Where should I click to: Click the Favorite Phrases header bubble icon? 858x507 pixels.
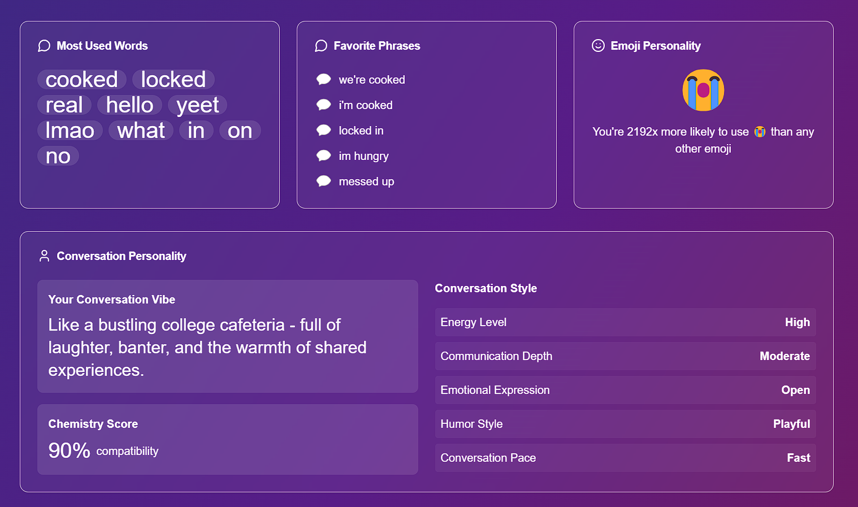pos(321,46)
